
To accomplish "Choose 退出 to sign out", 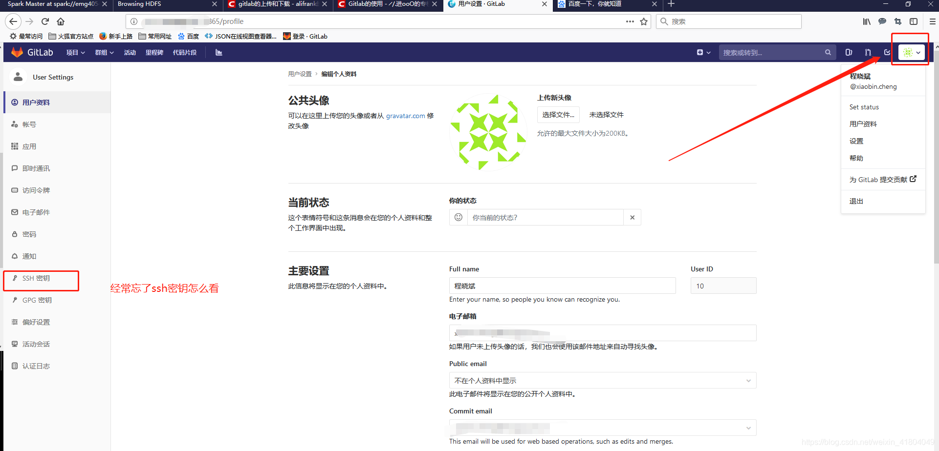I will click(856, 201).
